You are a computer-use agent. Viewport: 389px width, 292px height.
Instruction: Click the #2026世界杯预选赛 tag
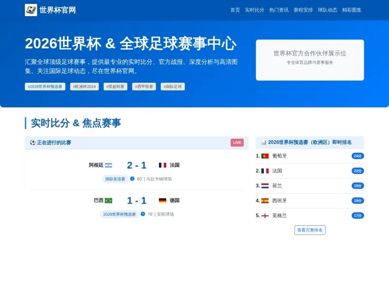tap(45, 87)
